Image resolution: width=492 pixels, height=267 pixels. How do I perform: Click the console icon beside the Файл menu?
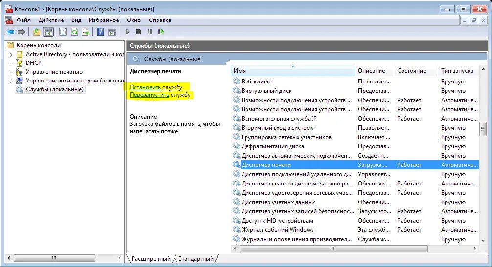[x=9, y=20]
